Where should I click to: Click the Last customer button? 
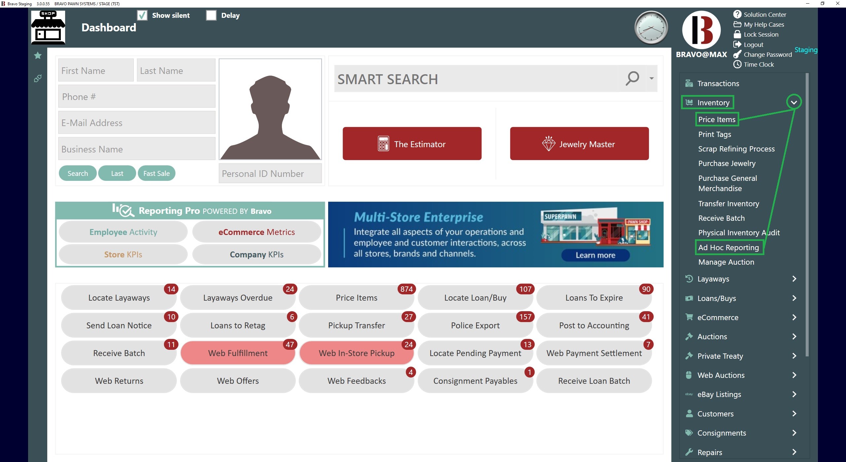[x=117, y=173]
